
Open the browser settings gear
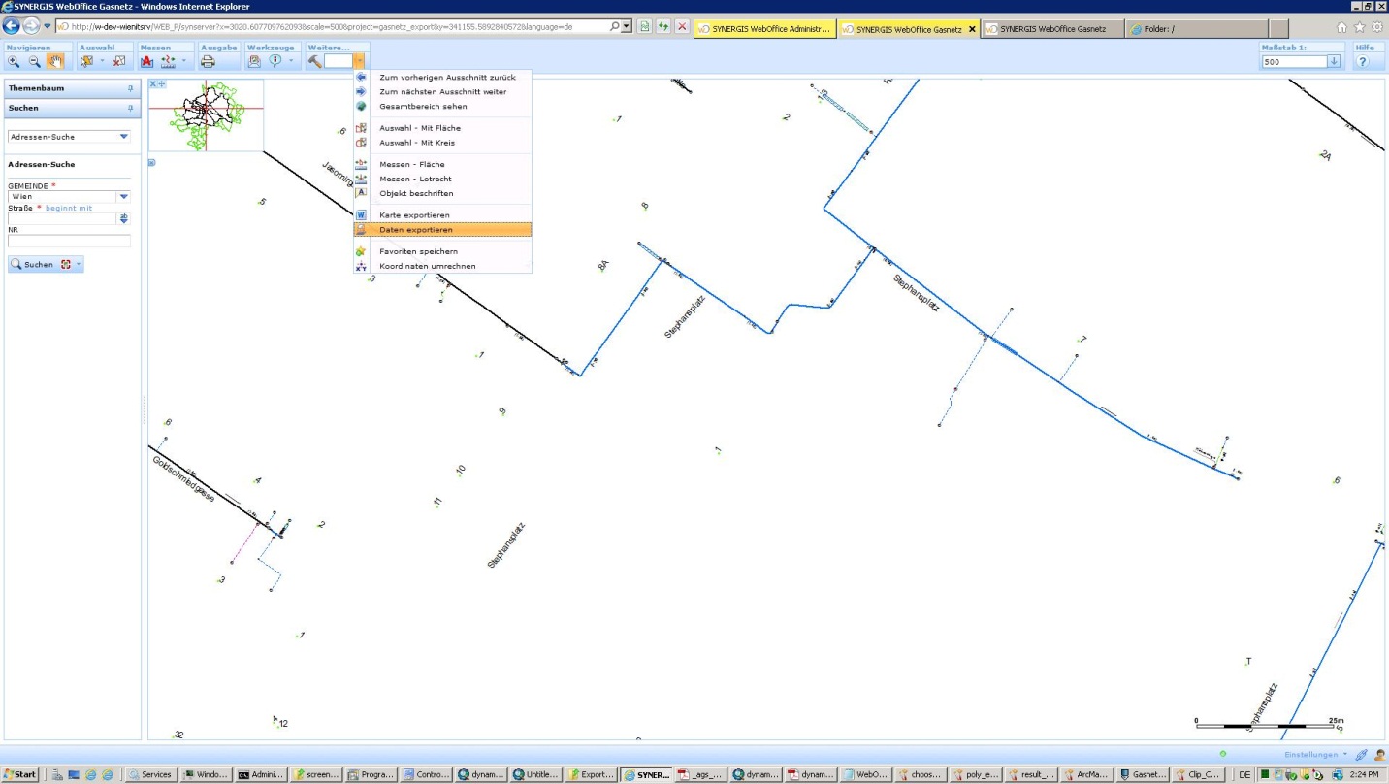[1377, 27]
